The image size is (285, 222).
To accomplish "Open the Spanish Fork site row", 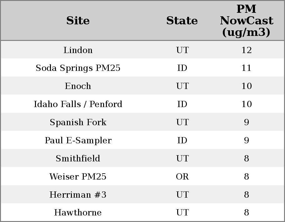I will click(x=78, y=122).
